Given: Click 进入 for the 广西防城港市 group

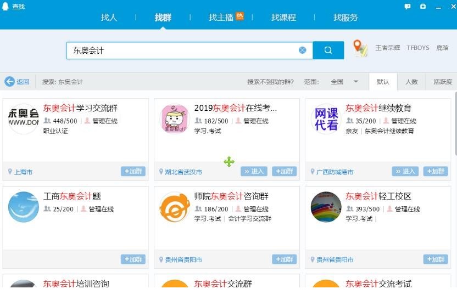Looking at the screenshot, I should click(x=405, y=171).
